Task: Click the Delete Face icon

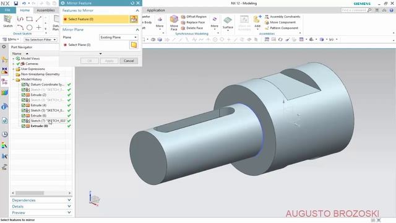Action: (183, 28)
